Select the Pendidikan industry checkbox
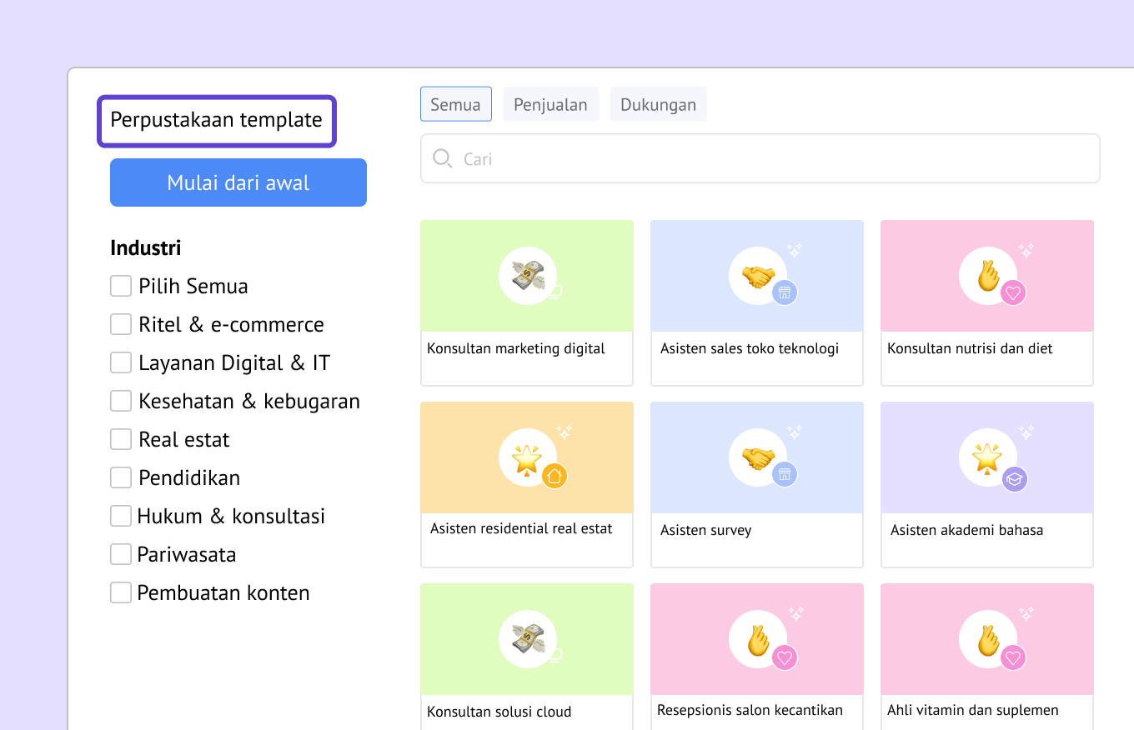The width and height of the screenshot is (1134, 730). click(121, 477)
